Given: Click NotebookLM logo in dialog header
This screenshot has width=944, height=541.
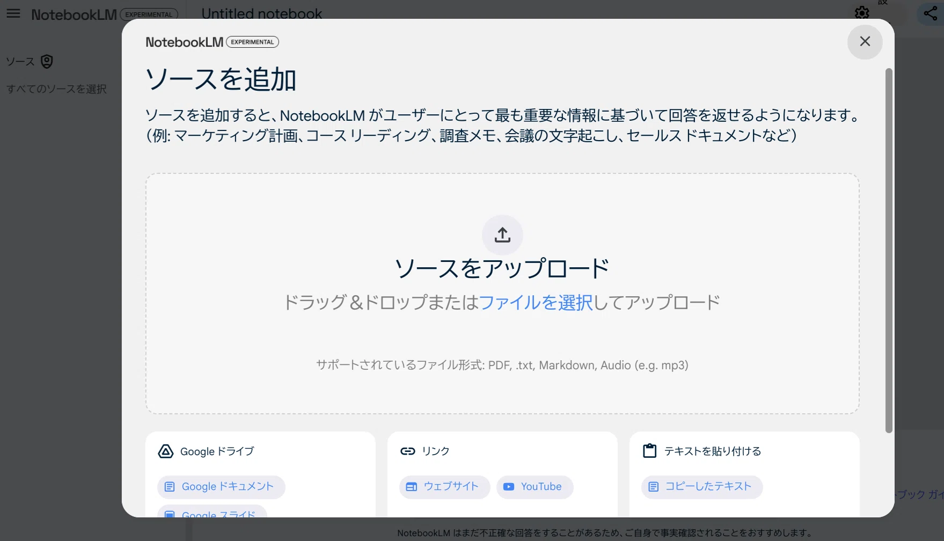Looking at the screenshot, I should pyautogui.click(x=185, y=42).
